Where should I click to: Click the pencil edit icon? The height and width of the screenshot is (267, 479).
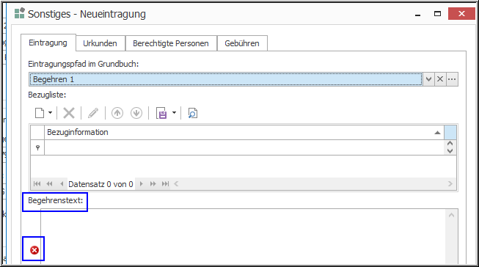93,113
